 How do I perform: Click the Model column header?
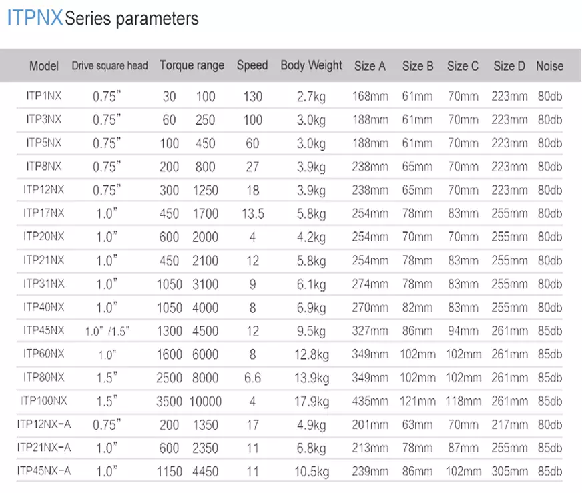click(x=44, y=66)
